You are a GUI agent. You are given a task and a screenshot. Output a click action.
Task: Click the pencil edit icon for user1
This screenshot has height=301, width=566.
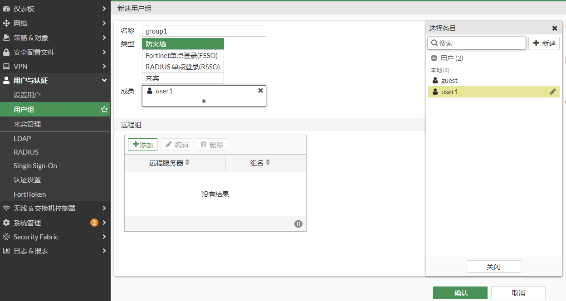553,92
